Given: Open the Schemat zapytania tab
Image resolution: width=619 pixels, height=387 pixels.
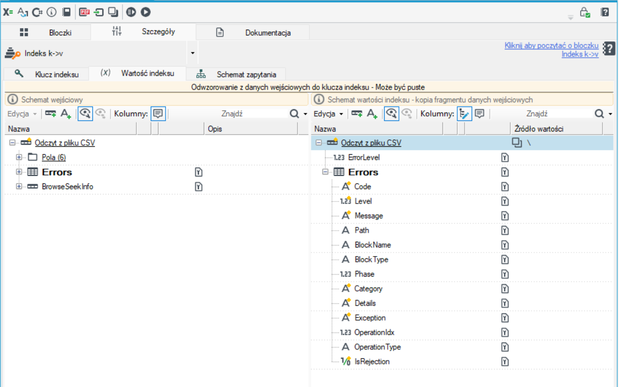Looking at the screenshot, I should click(236, 74).
